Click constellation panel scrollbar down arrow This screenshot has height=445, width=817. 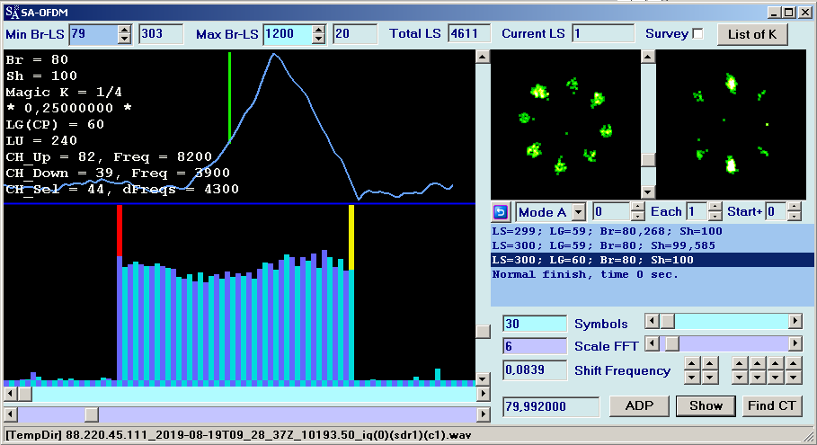click(648, 192)
